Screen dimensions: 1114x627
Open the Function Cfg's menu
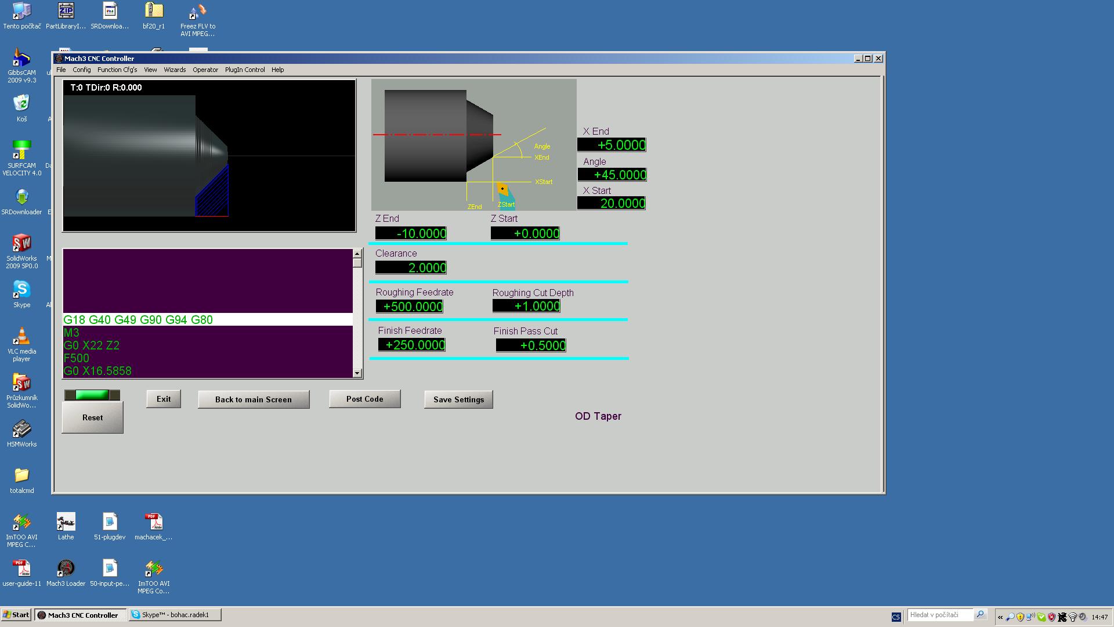click(x=117, y=70)
